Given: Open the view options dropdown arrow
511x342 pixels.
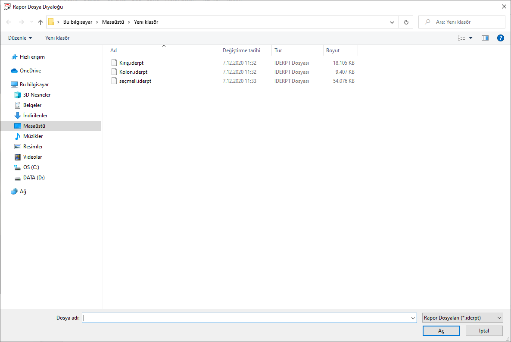Looking at the screenshot, I should (470, 38).
